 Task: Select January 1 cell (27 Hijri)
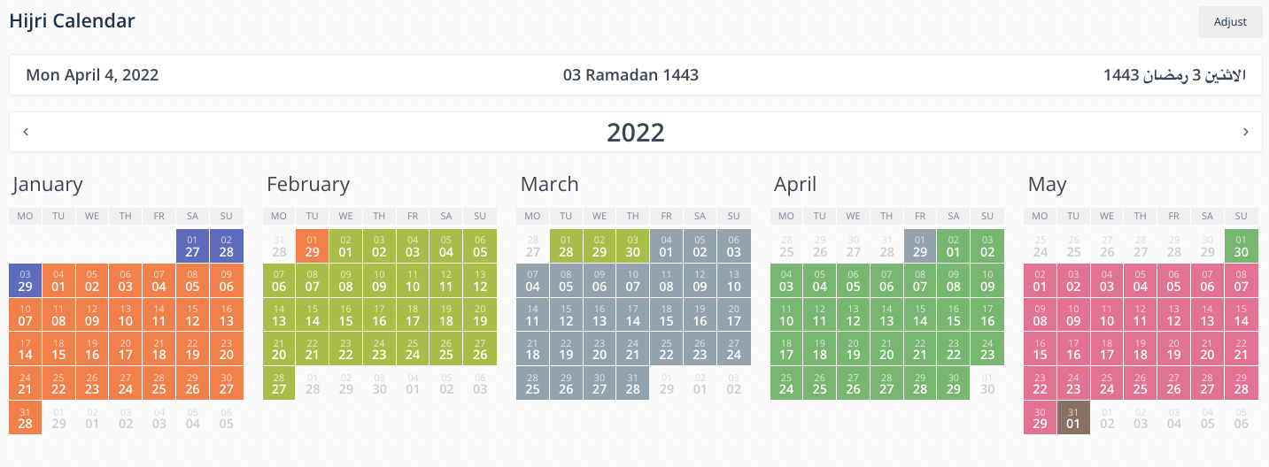click(192, 246)
